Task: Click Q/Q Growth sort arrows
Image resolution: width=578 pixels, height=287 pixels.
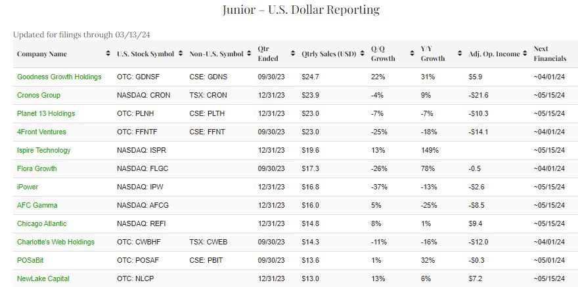Action: (x=412, y=54)
